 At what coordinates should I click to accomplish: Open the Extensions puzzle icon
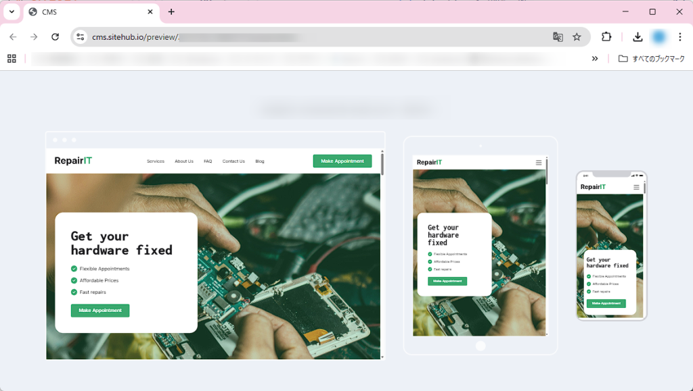click(606, 36)
